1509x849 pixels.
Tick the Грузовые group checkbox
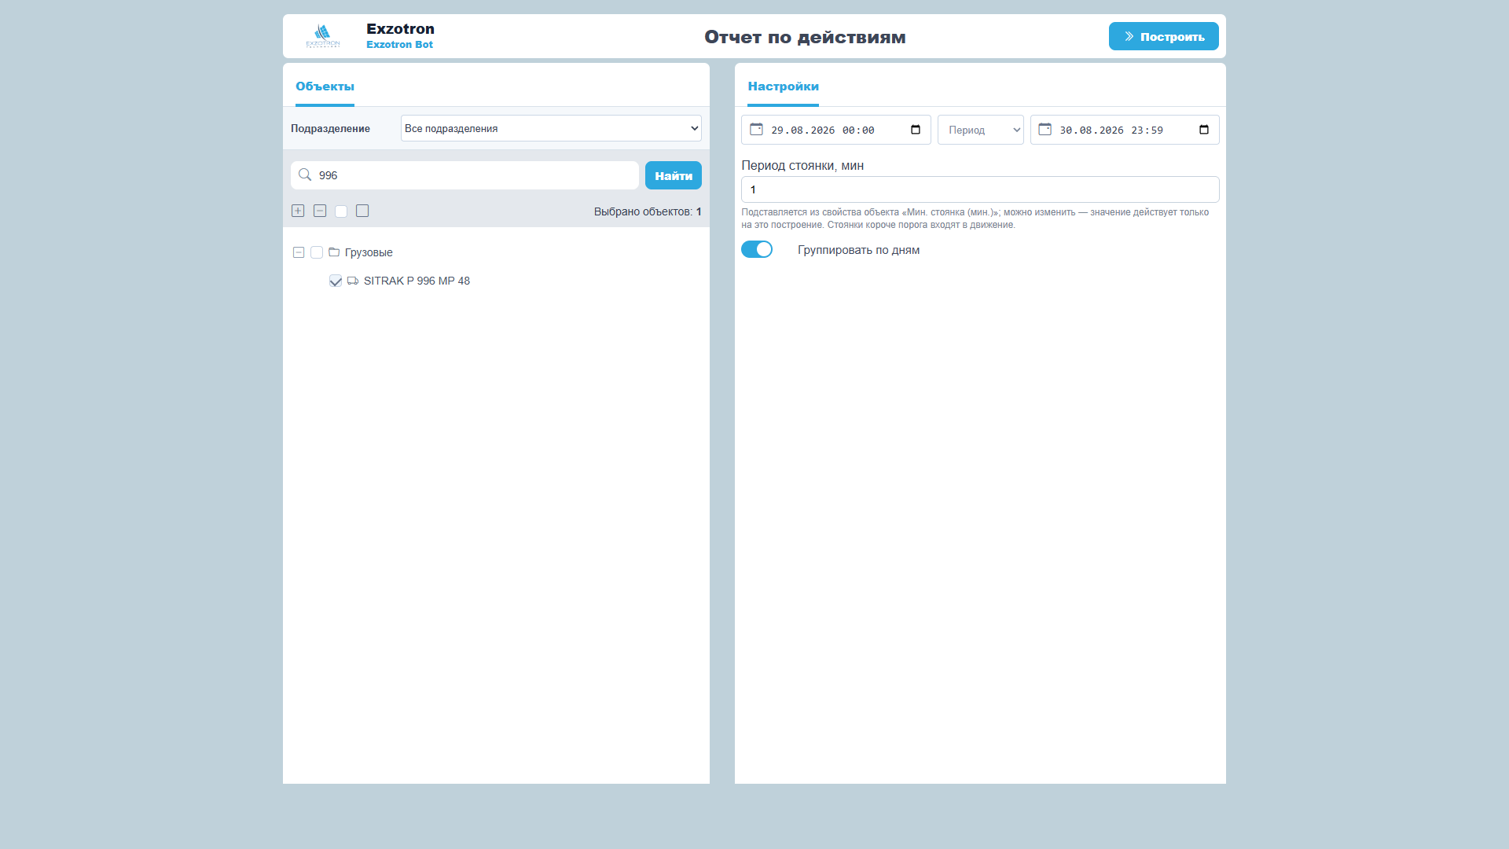click(317, 252)
